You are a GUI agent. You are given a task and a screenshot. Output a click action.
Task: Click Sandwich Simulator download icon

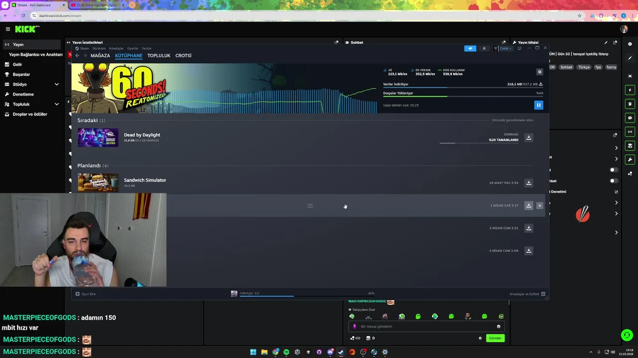[529, 182]
